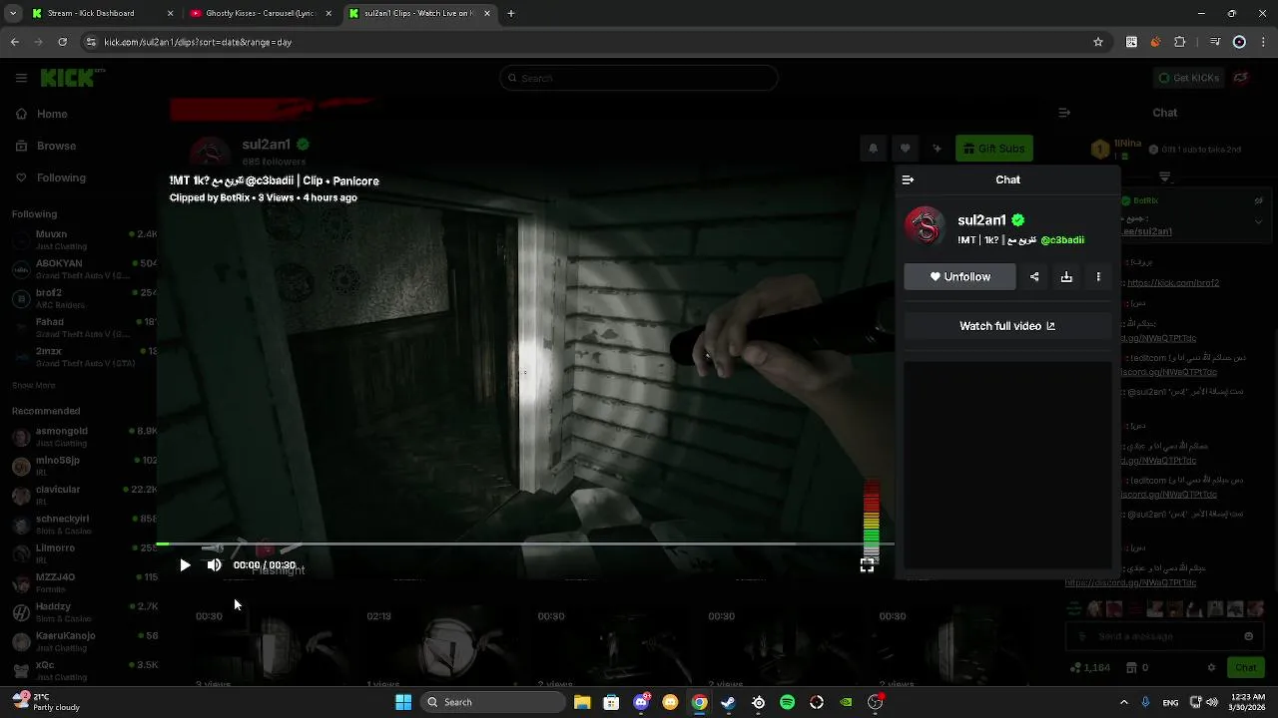The width and height of the screenshot is (1278, 718).
Task: Watch full video link
Action: point(1007,326)
